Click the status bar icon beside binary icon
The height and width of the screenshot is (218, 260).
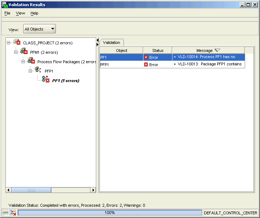13,213
